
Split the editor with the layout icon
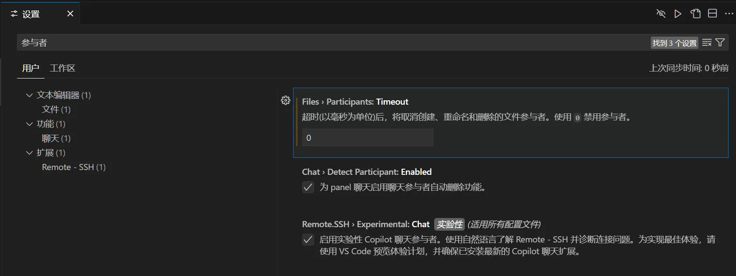click(712, 14)
